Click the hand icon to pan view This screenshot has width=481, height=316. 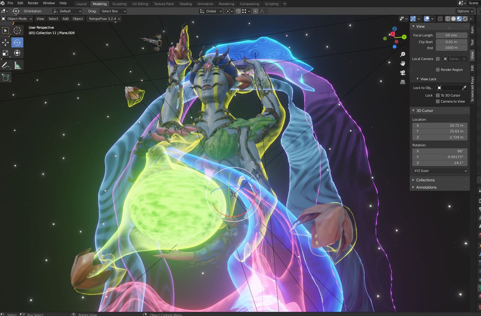(x=402, y=63)
